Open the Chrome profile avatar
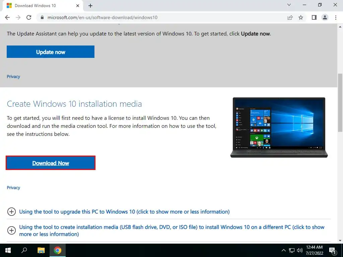The image size is (343, 257). point(325,17)
